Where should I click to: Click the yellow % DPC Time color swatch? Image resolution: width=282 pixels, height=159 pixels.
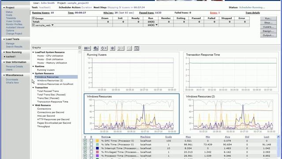[x=97, y=140]
